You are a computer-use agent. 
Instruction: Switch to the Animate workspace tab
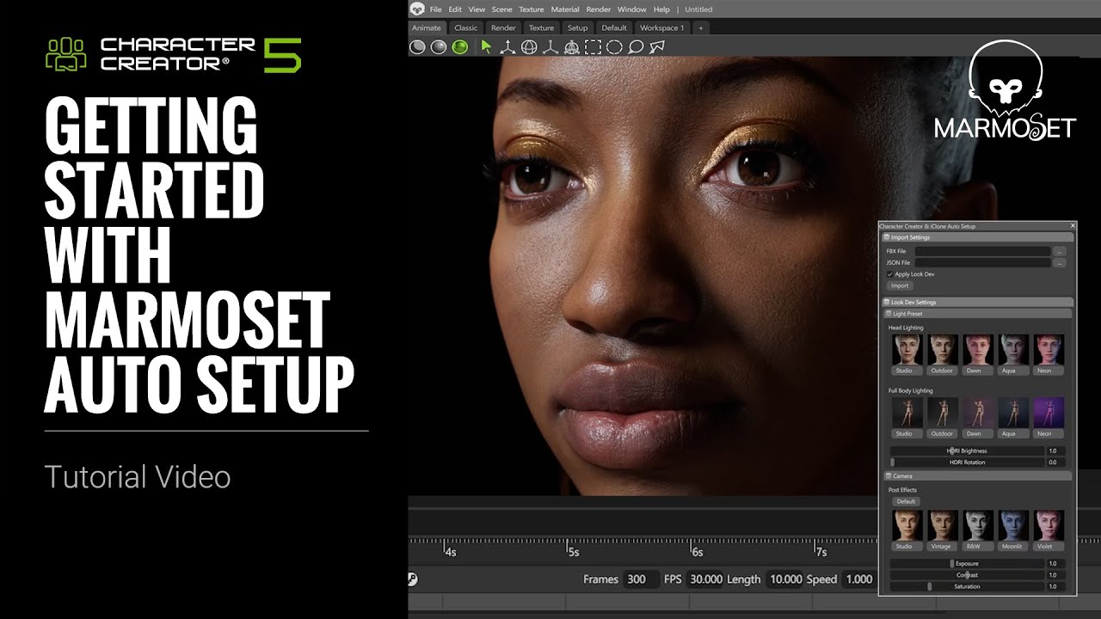coord(427,28)
